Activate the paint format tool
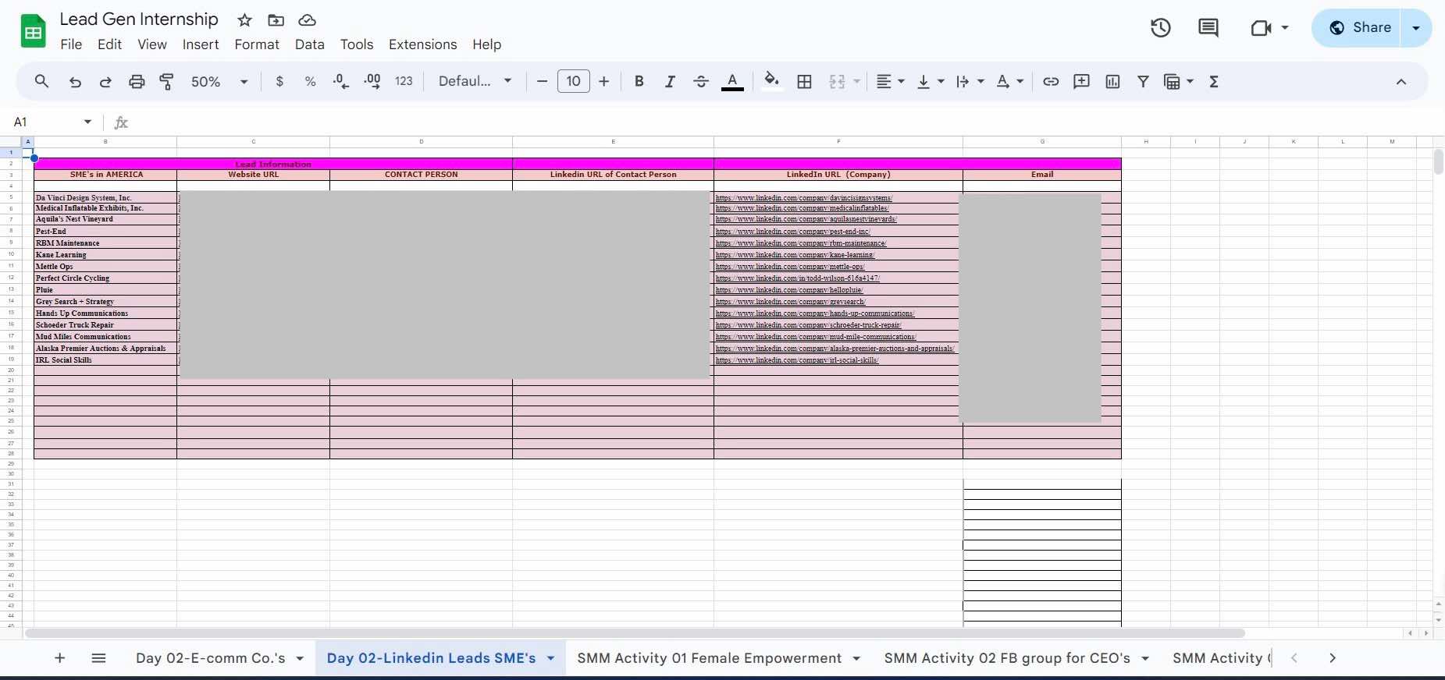Screen dimensions: 1445x680 pos(166,81)
